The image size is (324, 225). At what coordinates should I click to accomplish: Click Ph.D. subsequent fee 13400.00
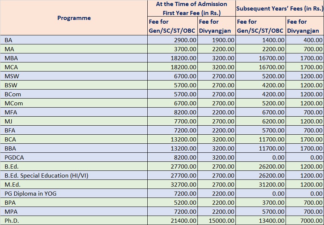[x=261, y=220]
